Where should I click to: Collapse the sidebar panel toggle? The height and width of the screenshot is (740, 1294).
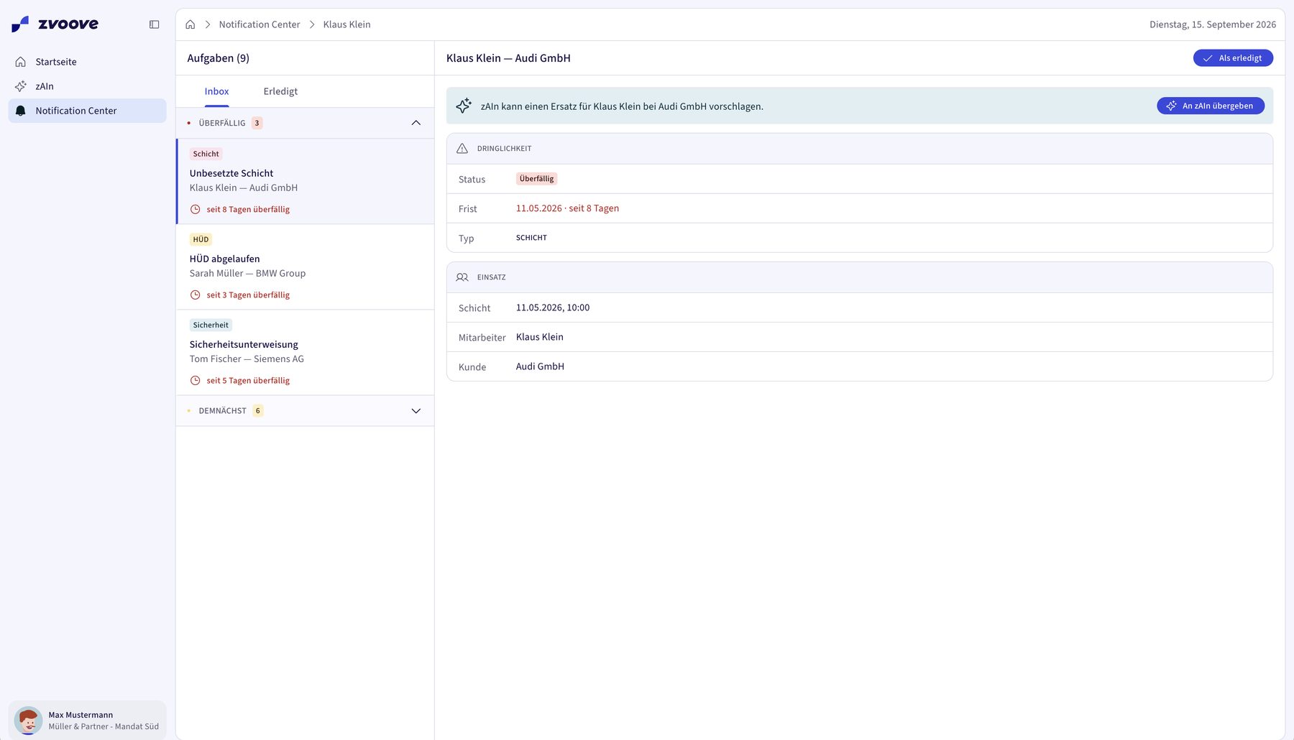click(x=154, y=24)
